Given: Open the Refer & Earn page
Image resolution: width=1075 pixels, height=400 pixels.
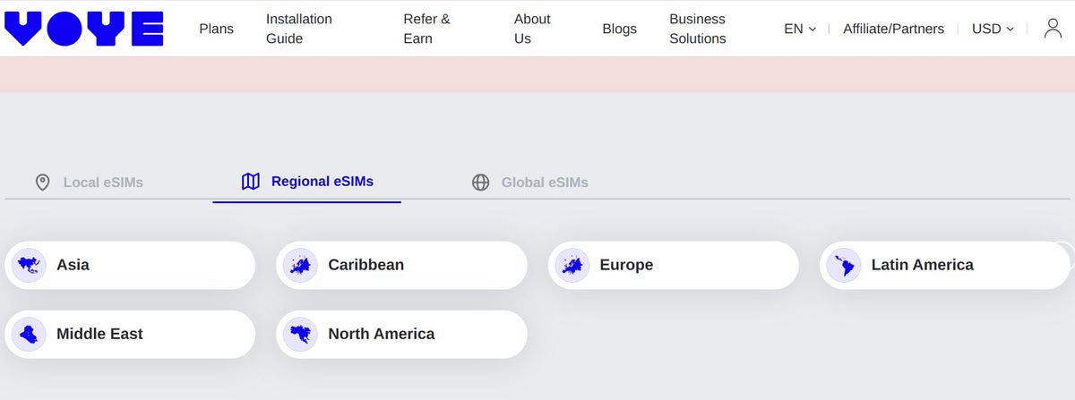Looking at the screenshot, I should click(426, 29).
